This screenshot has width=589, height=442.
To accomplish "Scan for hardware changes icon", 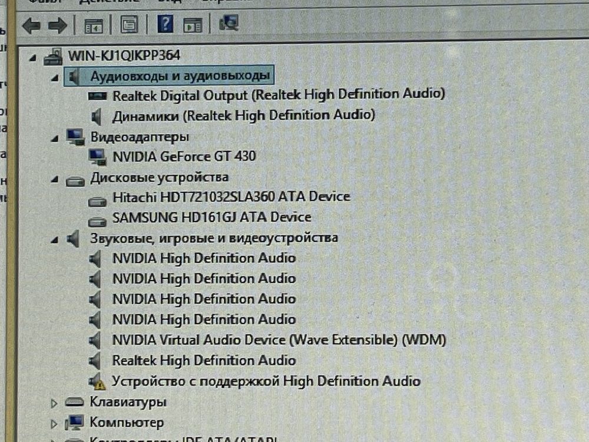I will [229, 24].
